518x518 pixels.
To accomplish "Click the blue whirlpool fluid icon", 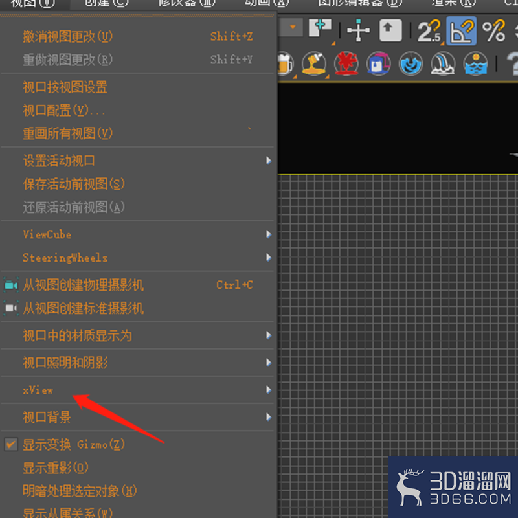I will point(411,63).
